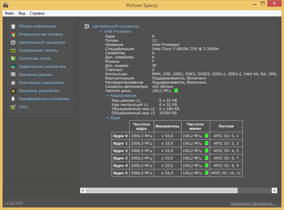Image resolution: width=284 pixels, height=210 pixels.
Task: Open the Вид menu
Action: click(22, 13)
